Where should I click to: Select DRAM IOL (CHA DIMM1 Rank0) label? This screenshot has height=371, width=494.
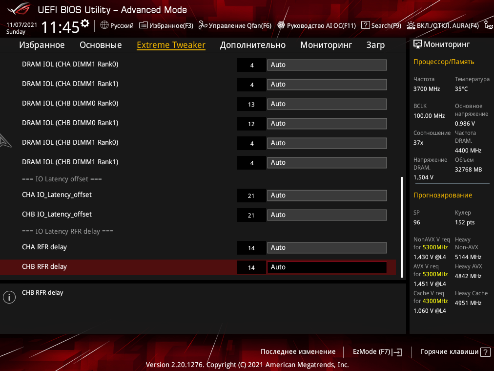pyautogui.click(x=70, y=64)
